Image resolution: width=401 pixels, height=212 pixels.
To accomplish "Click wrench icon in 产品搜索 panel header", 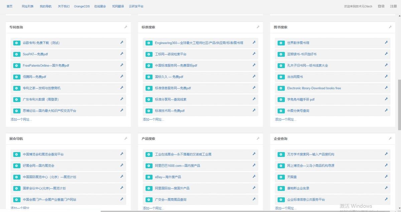I will point(258,139).
